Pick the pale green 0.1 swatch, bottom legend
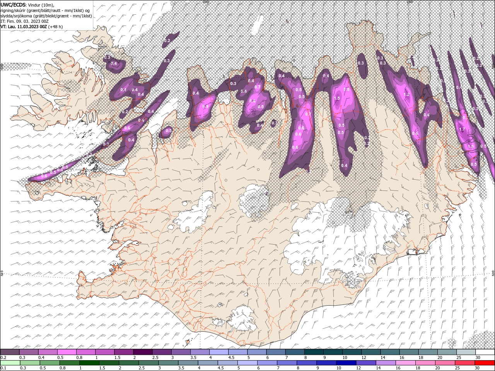 (10, 363)
